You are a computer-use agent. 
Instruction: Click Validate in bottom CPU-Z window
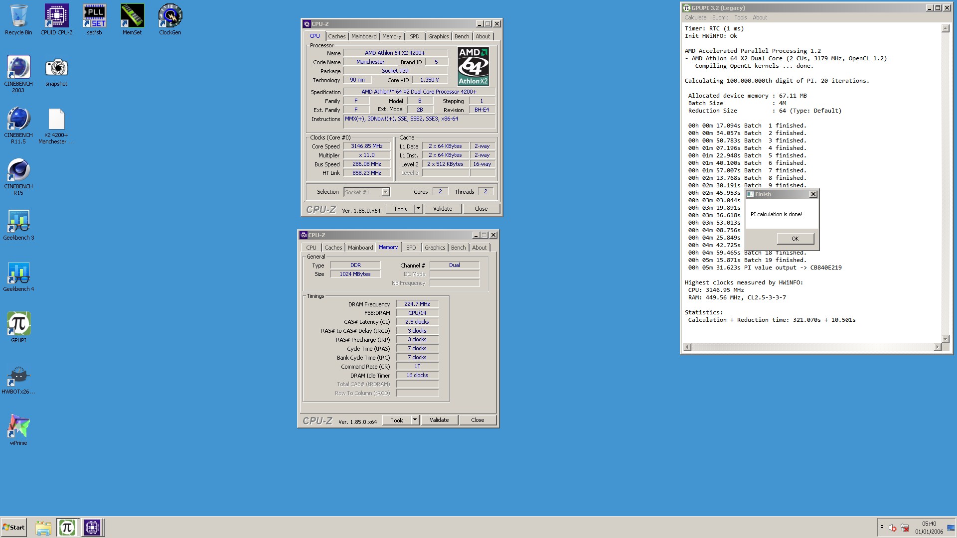[439, 420]
